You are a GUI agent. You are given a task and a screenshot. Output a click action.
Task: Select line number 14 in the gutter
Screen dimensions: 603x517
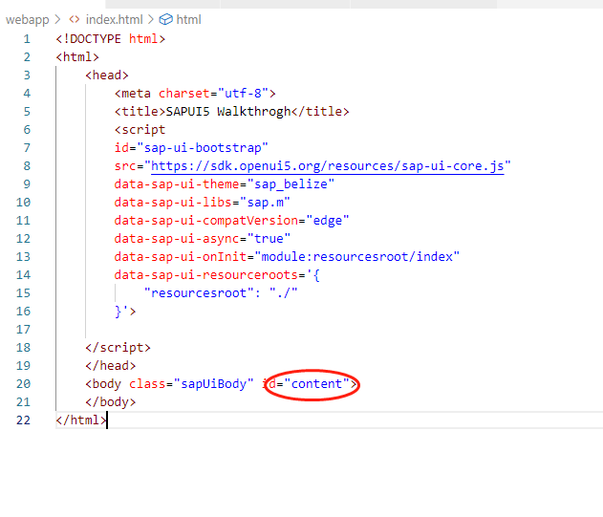[x=23, y=275]
